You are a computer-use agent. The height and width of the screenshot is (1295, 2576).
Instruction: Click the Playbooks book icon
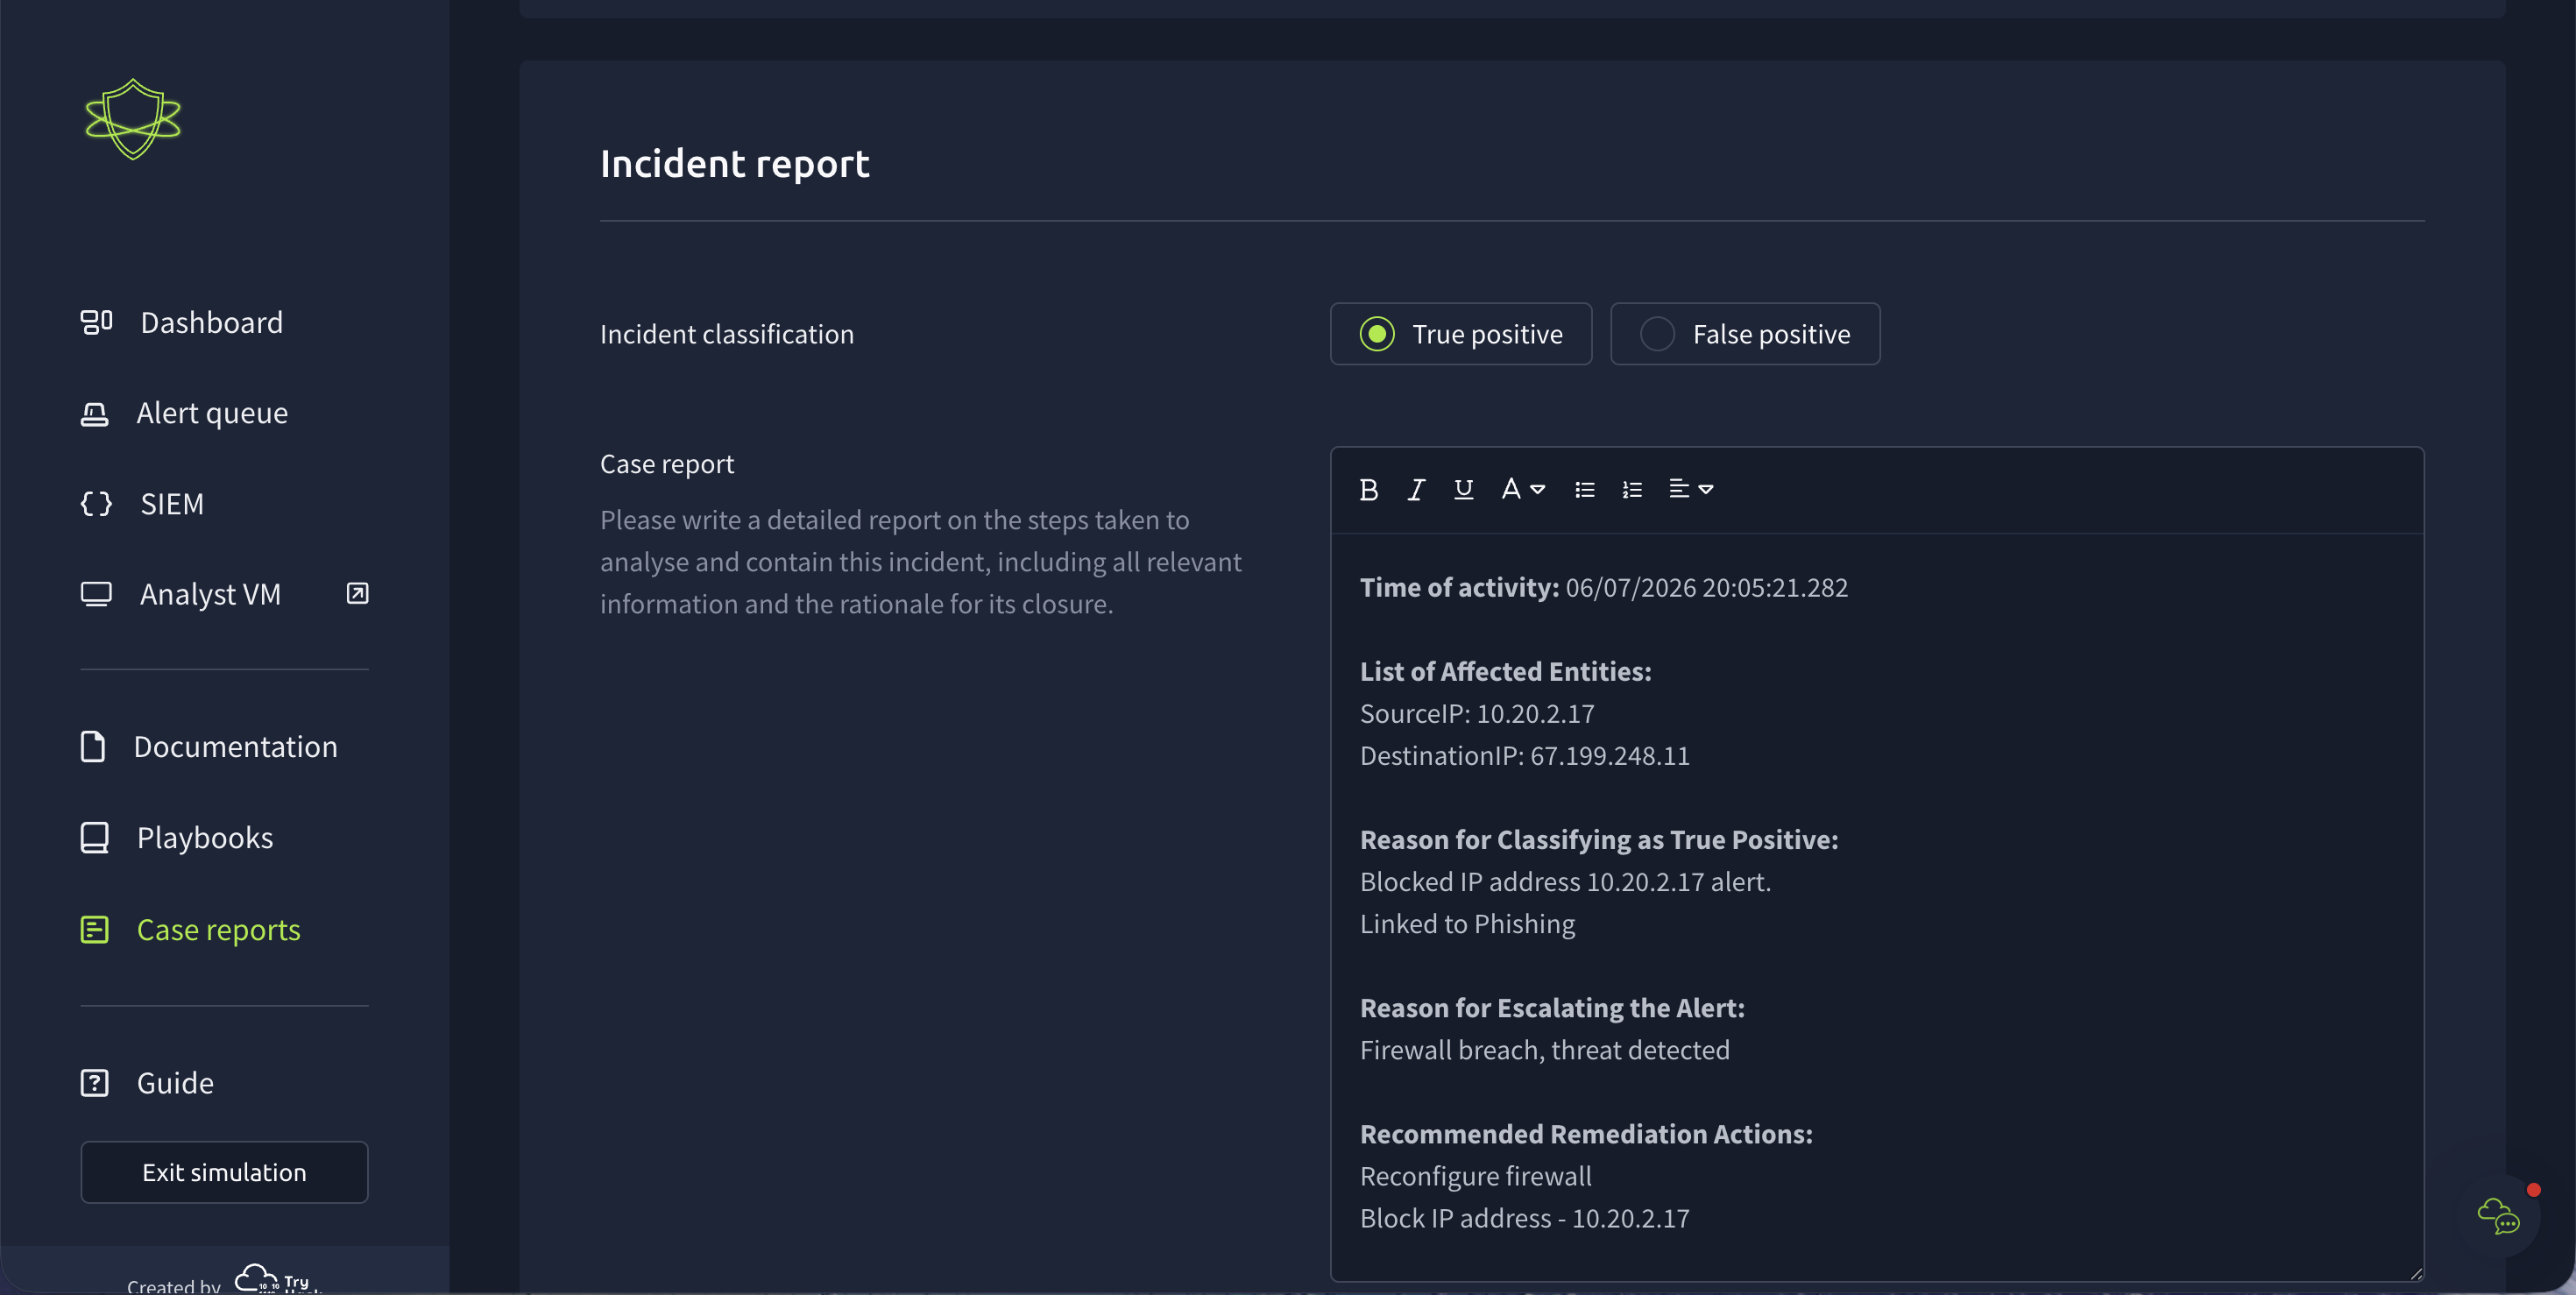click(94, 837)
